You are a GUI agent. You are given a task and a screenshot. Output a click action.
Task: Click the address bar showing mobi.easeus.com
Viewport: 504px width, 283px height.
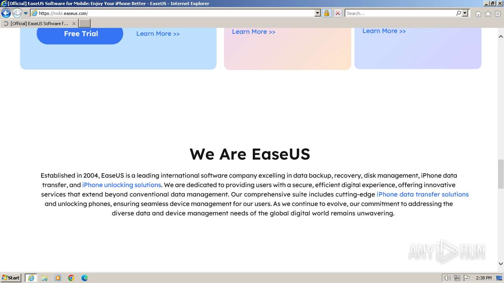(x=172, y=13)
